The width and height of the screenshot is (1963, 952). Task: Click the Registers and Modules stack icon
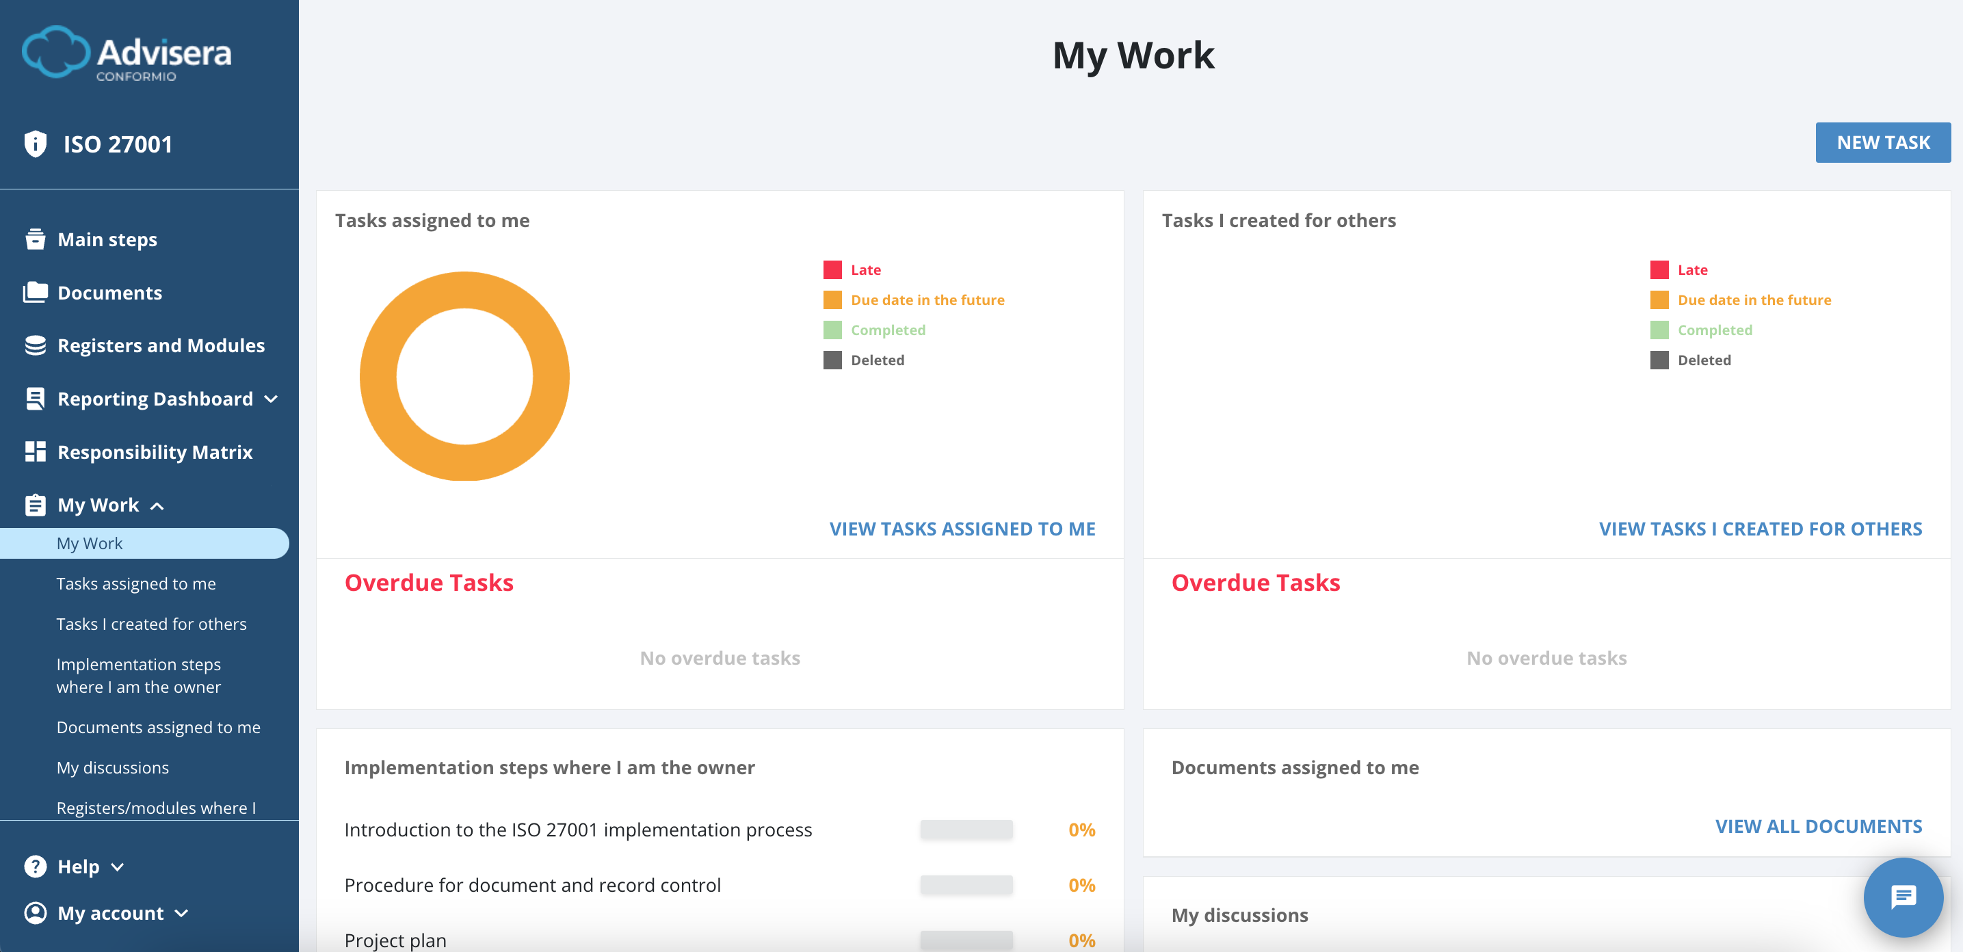point(34,345)
